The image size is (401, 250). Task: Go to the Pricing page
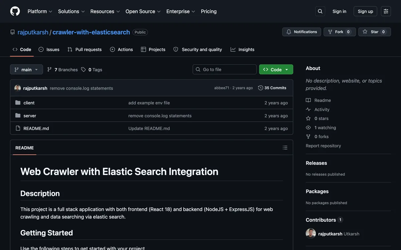209,11
